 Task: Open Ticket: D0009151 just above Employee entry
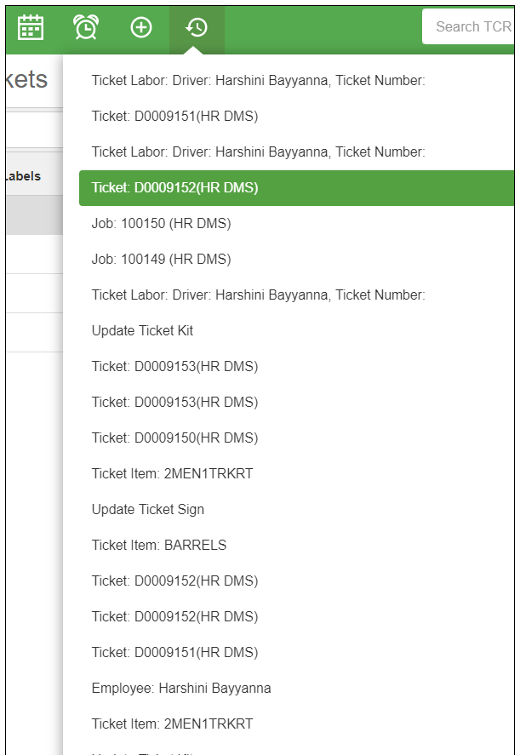click(174, 653)
